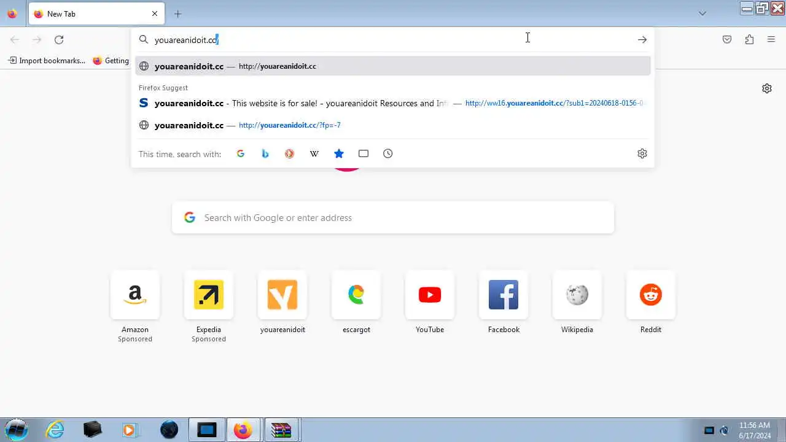The image size is (786, 442).
Task: Open the media player taskbar icon
Action: click(130, 430)
